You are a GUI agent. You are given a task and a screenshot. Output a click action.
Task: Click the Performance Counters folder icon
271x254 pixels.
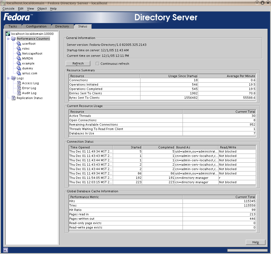[x=13, y=39]
